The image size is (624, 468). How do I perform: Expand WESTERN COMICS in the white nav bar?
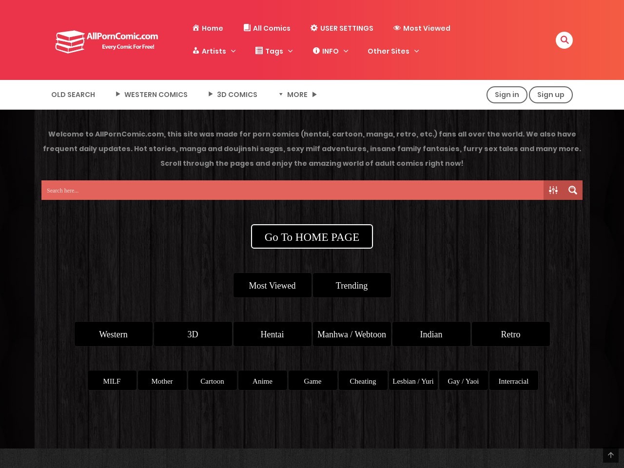(152, 95)
